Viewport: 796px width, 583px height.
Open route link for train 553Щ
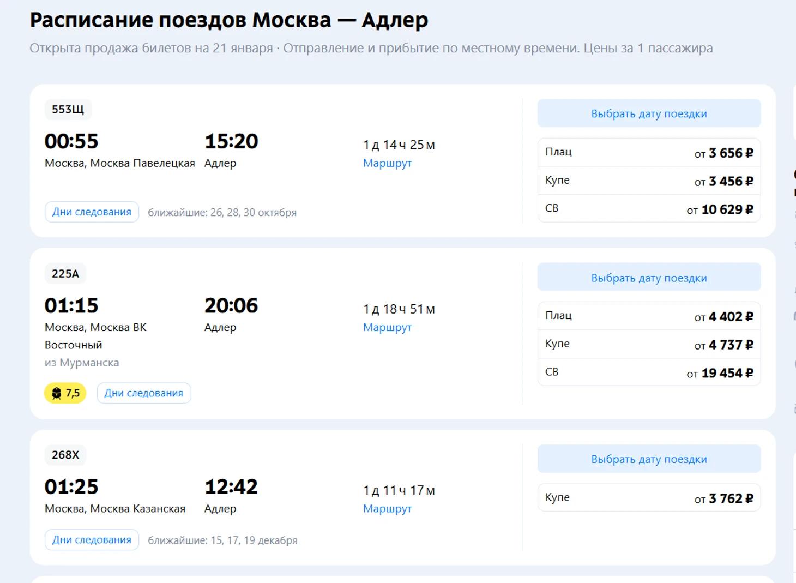tap(387, 163)
